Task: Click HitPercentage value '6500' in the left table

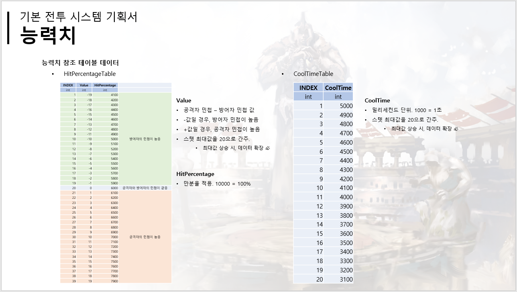Action: click(105, 212)
